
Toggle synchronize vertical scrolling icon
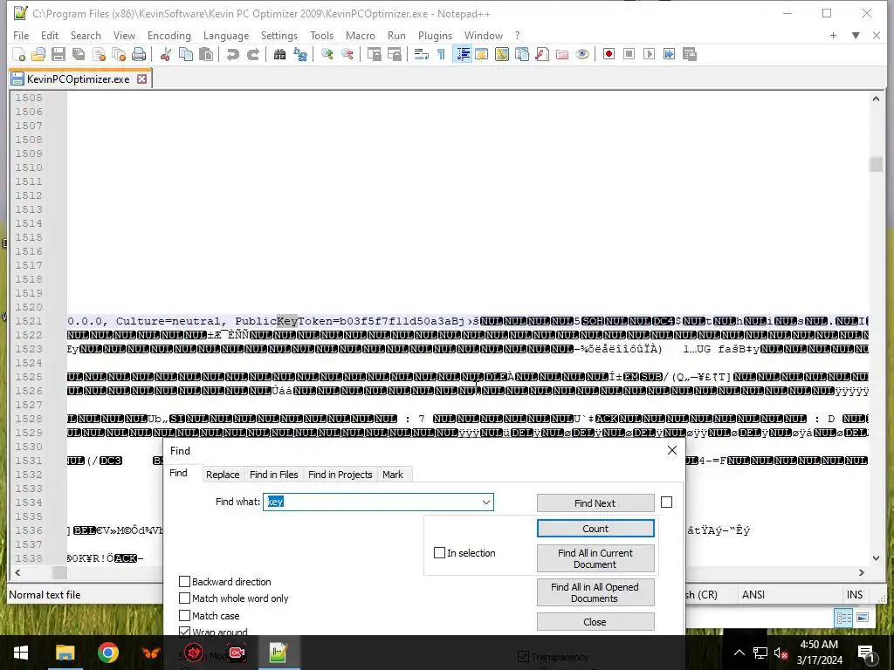(374, 54)
